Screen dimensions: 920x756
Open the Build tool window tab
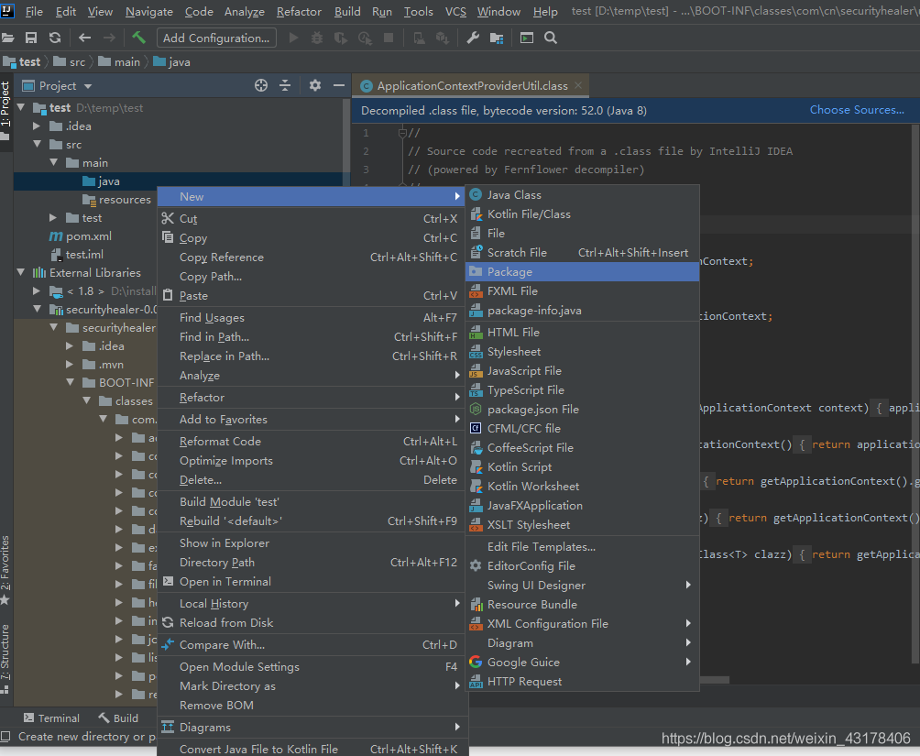118,718
